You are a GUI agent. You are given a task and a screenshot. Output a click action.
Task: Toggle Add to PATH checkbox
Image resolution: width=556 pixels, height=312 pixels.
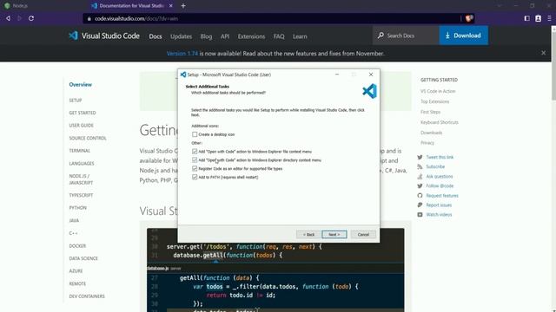(x=195, y=177)
